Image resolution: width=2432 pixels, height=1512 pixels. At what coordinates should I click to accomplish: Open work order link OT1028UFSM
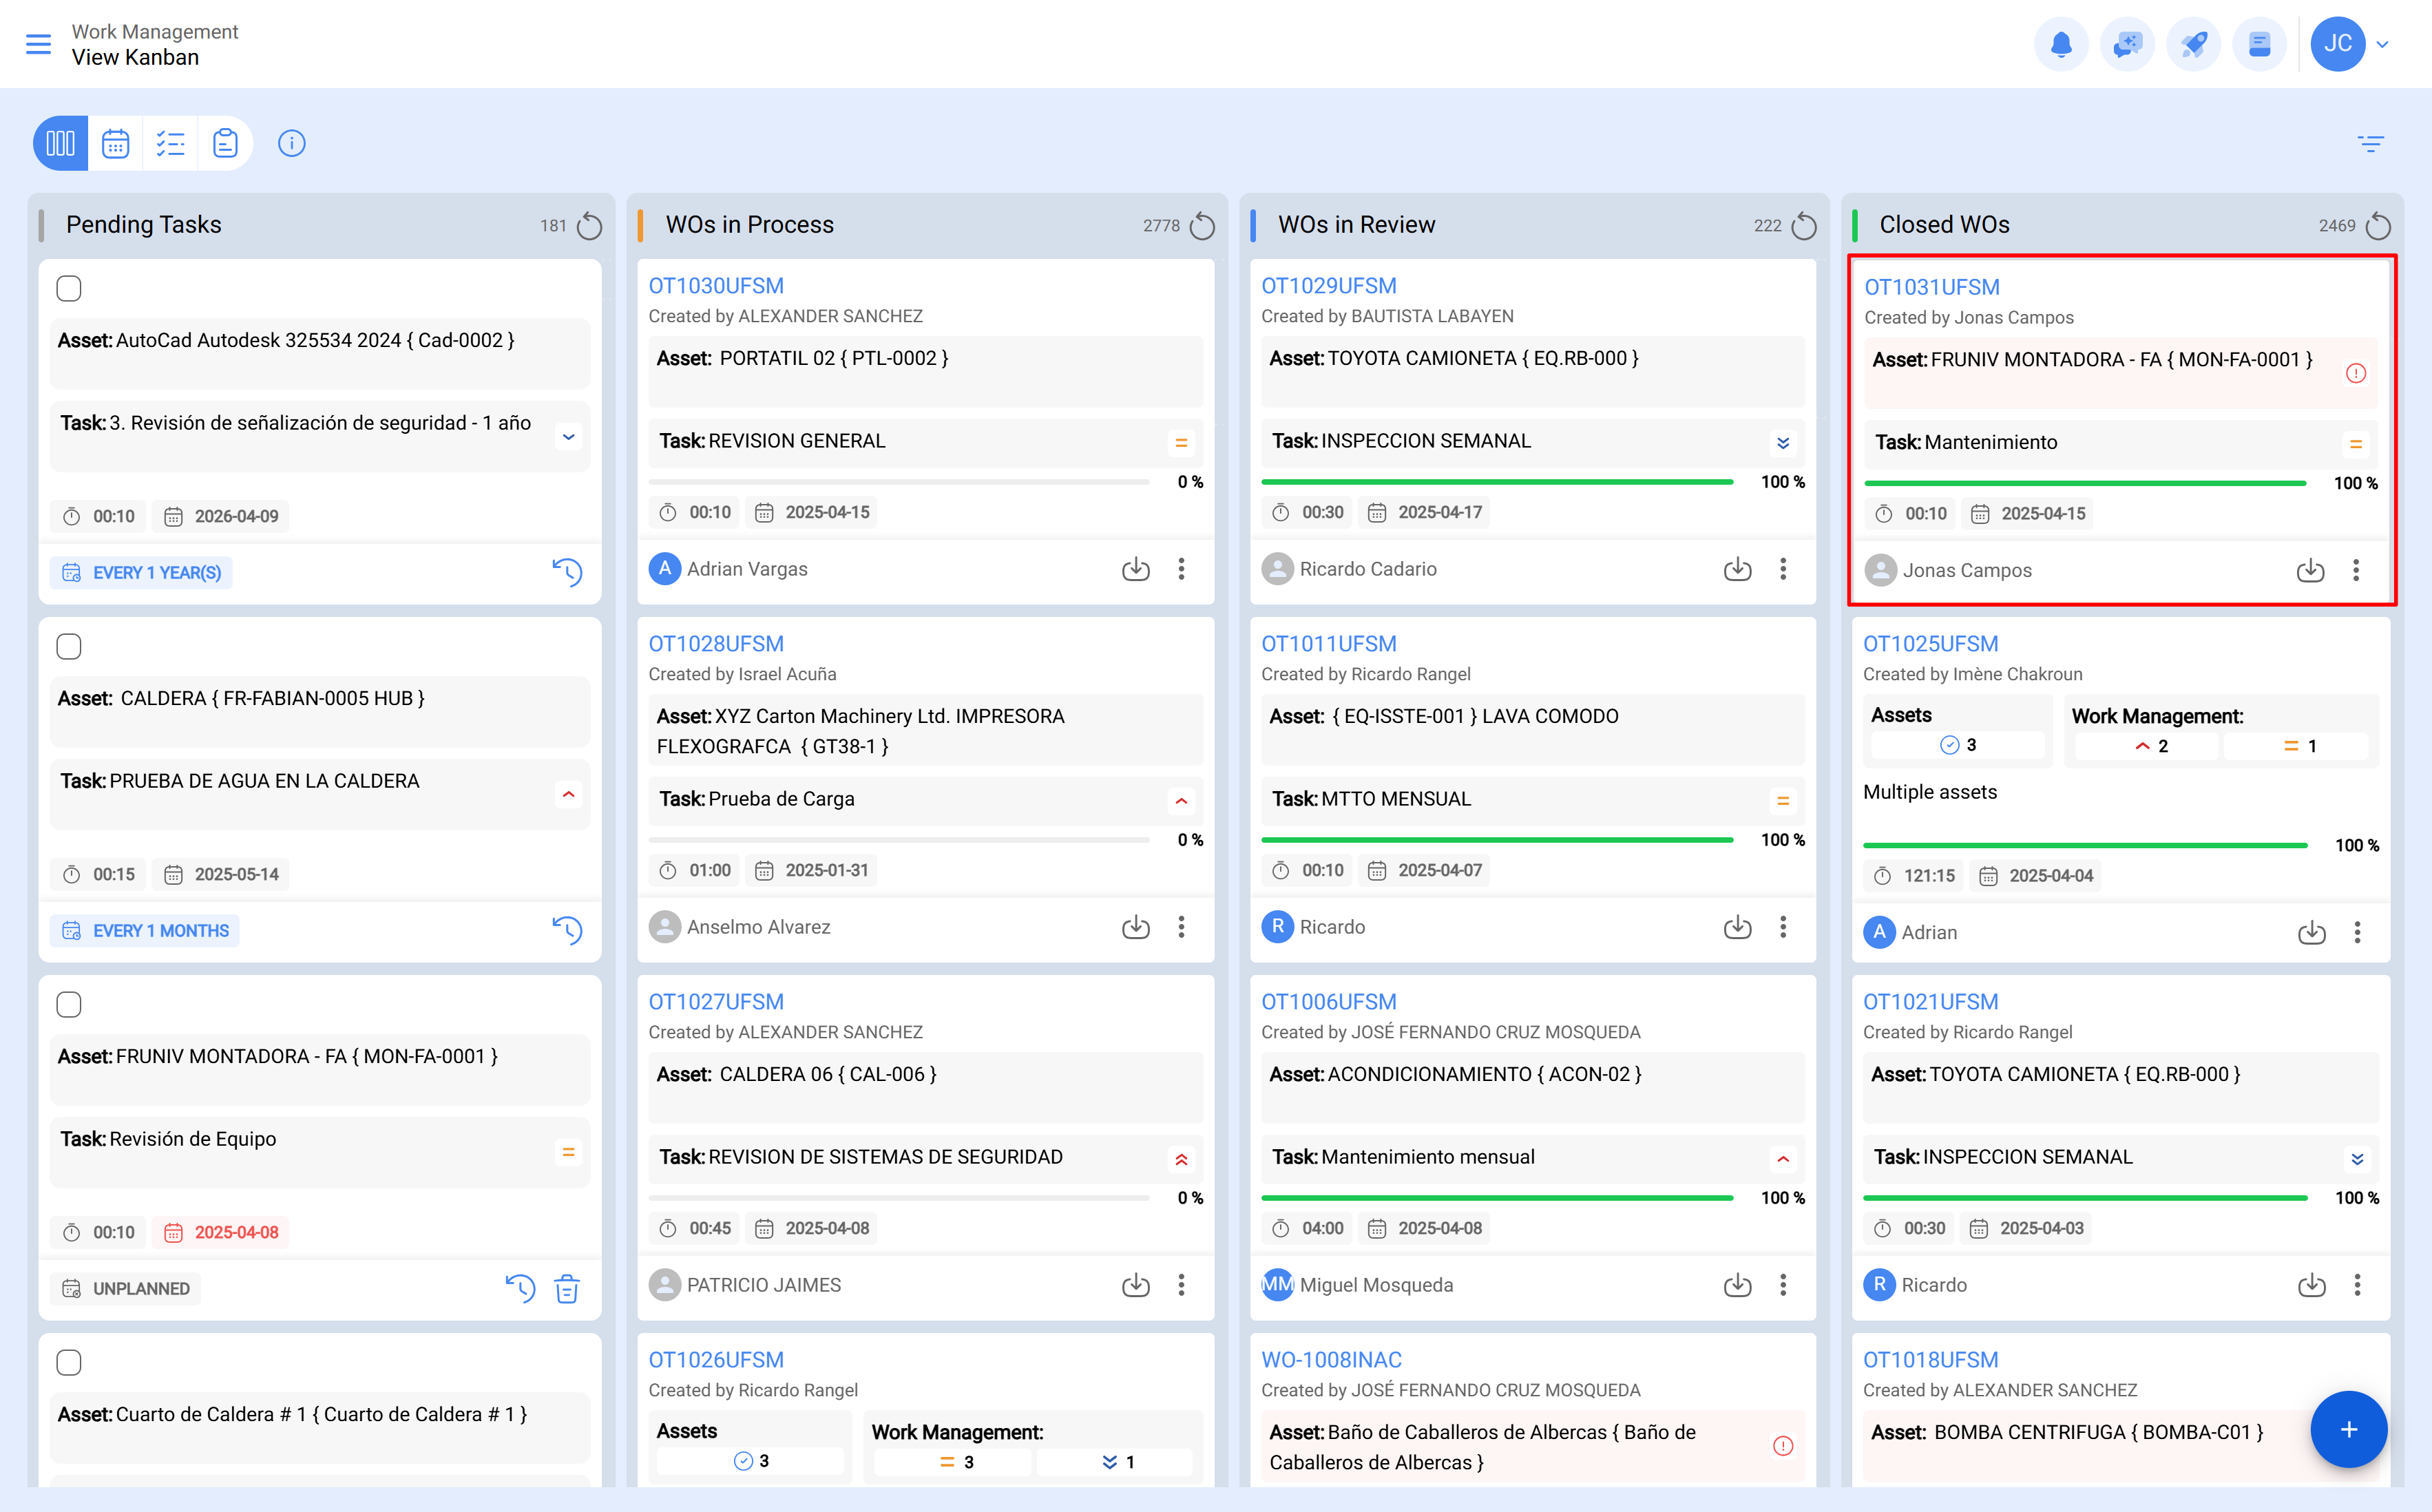716,644
